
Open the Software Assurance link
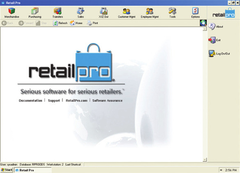point(108,100)
